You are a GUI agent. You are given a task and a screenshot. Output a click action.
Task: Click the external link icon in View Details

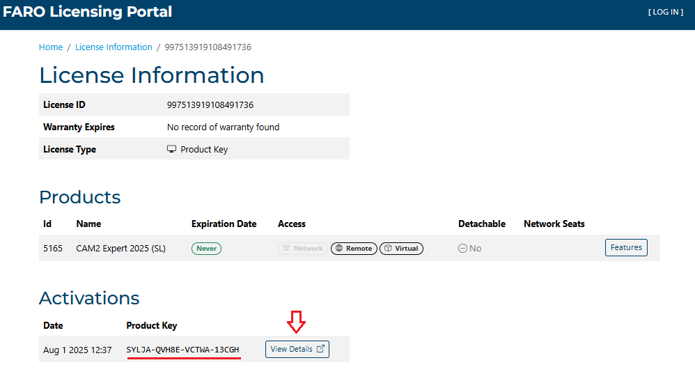pos(320,349)
